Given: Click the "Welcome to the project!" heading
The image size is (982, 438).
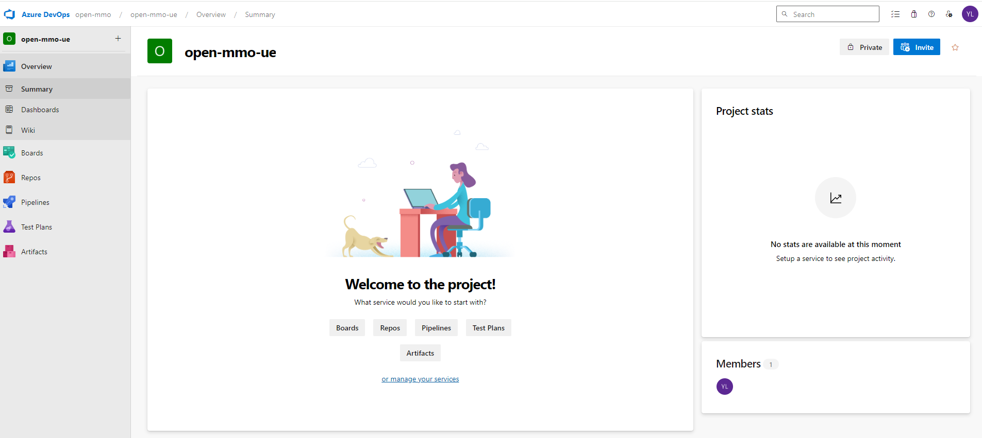Looking at the screenshot, I should pyautogui.click(x=420, y=284).
